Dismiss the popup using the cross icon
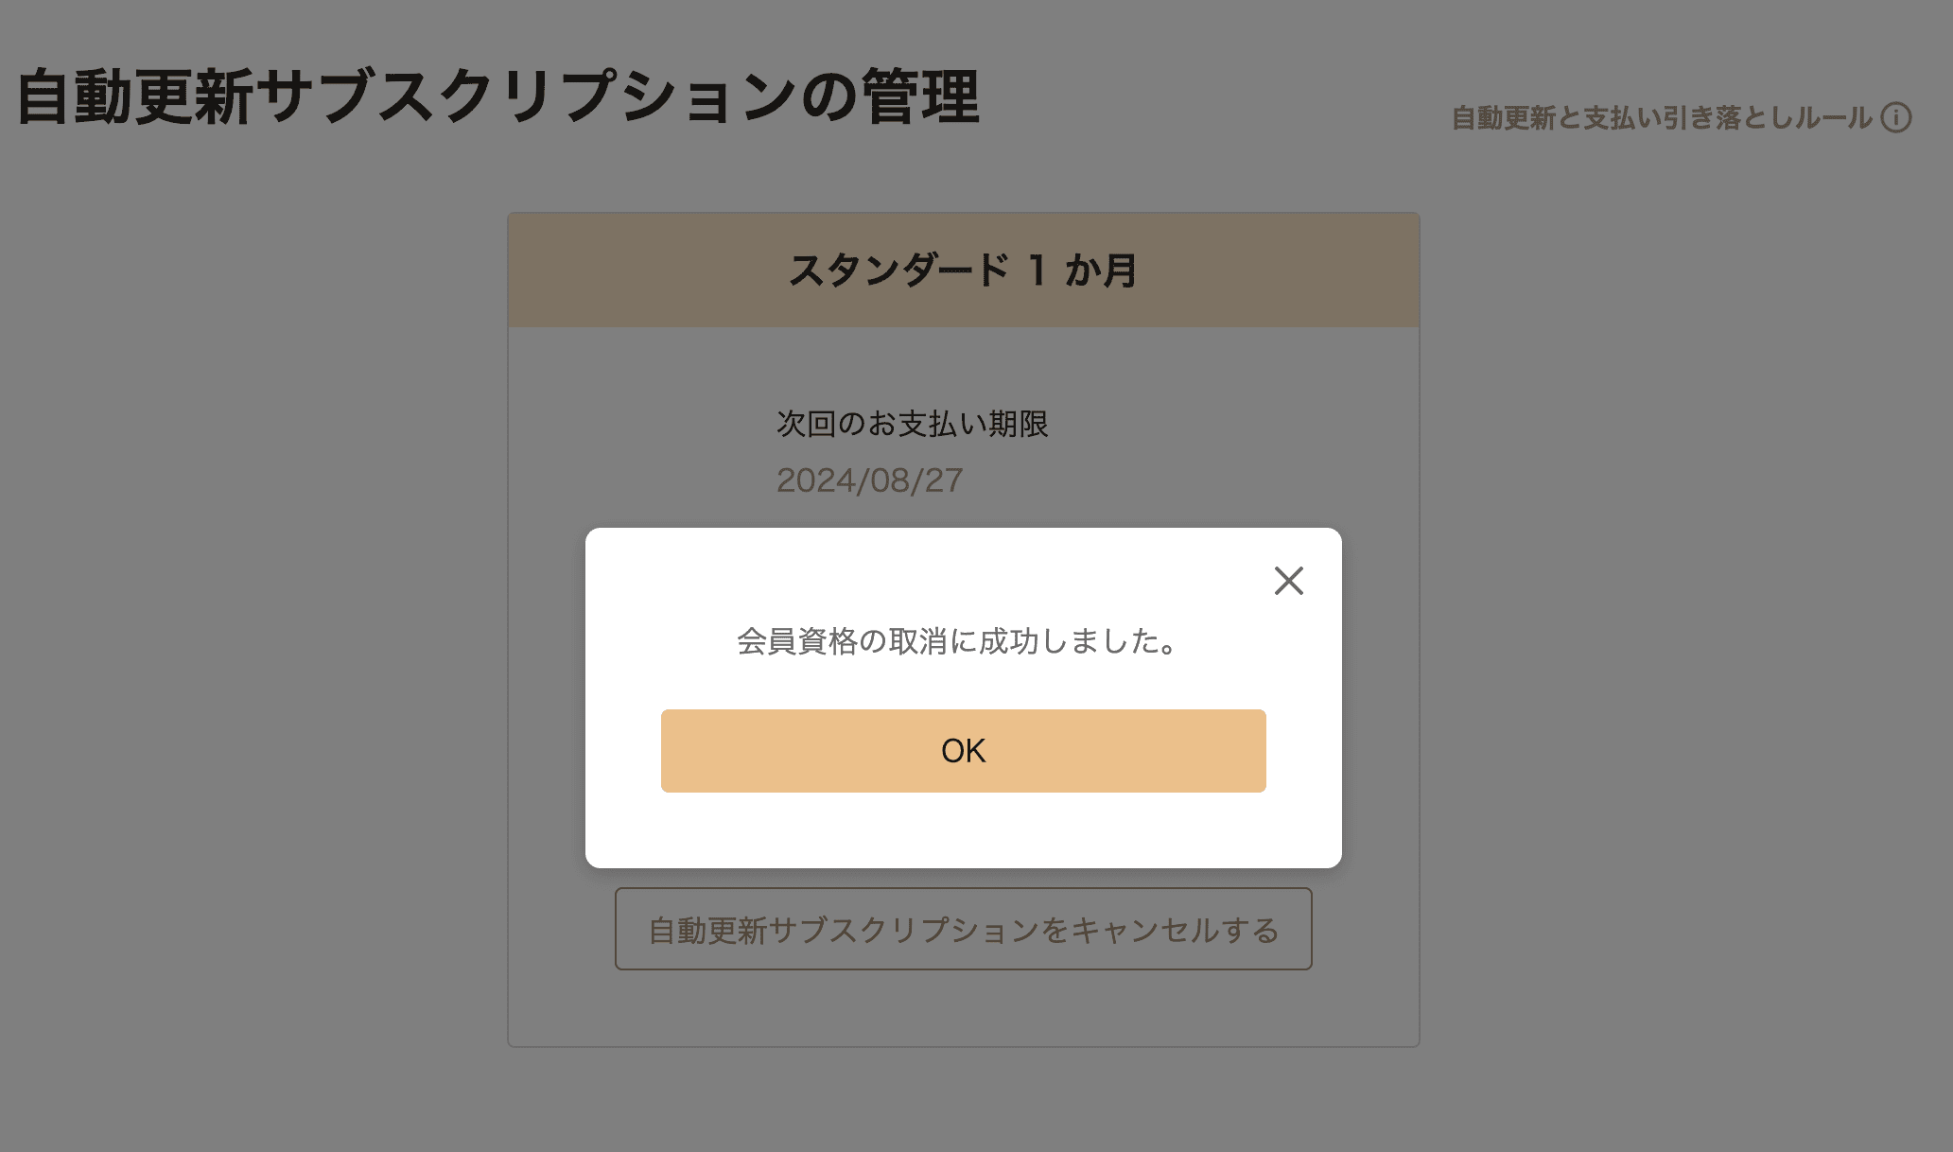Viewport: 1953px width, 1152px height. 1288,581
